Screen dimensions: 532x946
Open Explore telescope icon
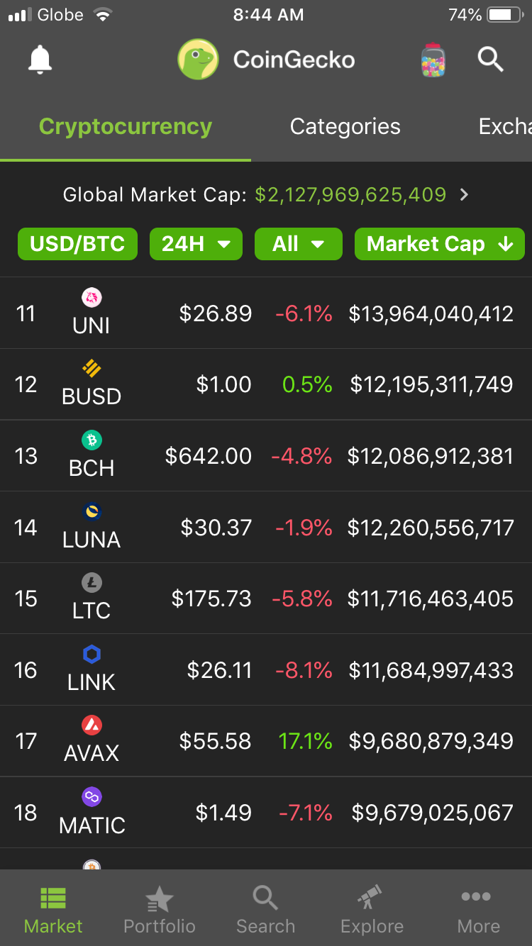(x=370, y=898)
